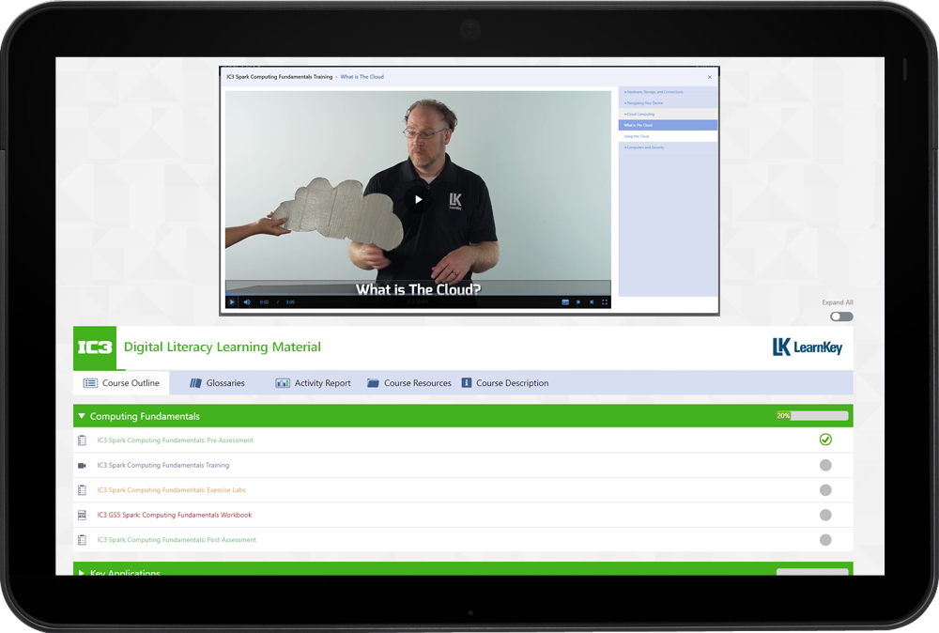Toggle closed captions in the video player

565,301
